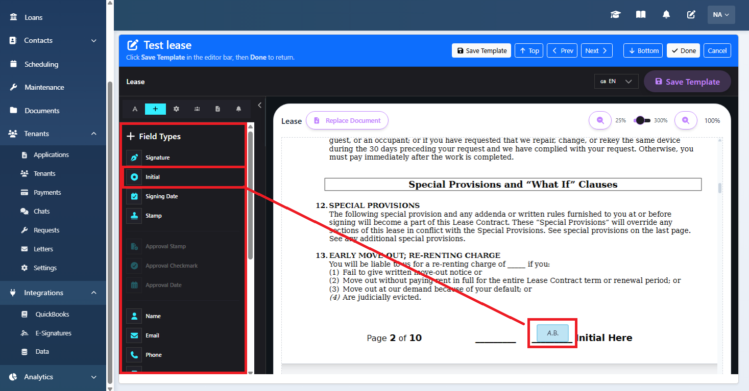Select the Name field type icon

point(134,316)
